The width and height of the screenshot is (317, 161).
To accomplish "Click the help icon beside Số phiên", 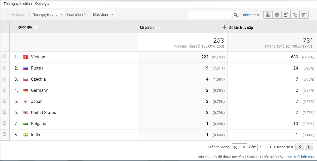I will click(x=158, y=28).
